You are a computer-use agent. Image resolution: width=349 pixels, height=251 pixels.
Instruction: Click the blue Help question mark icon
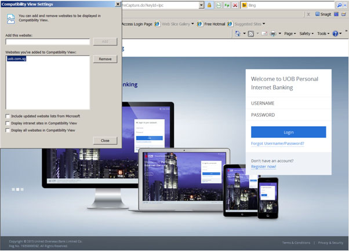click(x=335, y=34)
